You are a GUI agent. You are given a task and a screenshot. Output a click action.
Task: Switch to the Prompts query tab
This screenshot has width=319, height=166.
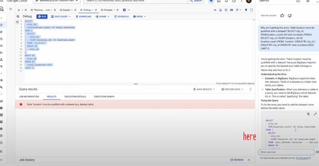pyautogui.click(x=108, y=10)
